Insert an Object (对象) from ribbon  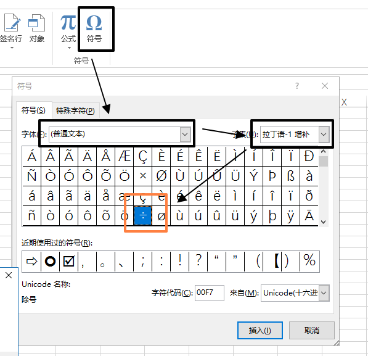[36, 28]
